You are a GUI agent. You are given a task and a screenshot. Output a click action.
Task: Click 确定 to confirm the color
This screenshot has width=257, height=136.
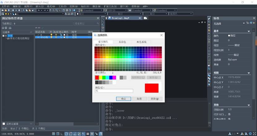123,99
